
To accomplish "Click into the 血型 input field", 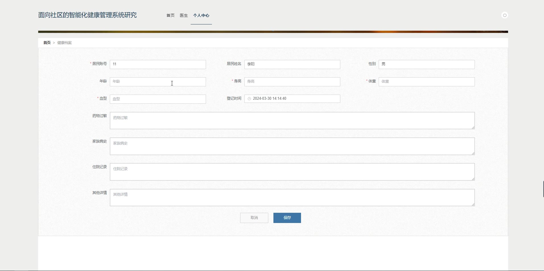I will click(158, 99).
